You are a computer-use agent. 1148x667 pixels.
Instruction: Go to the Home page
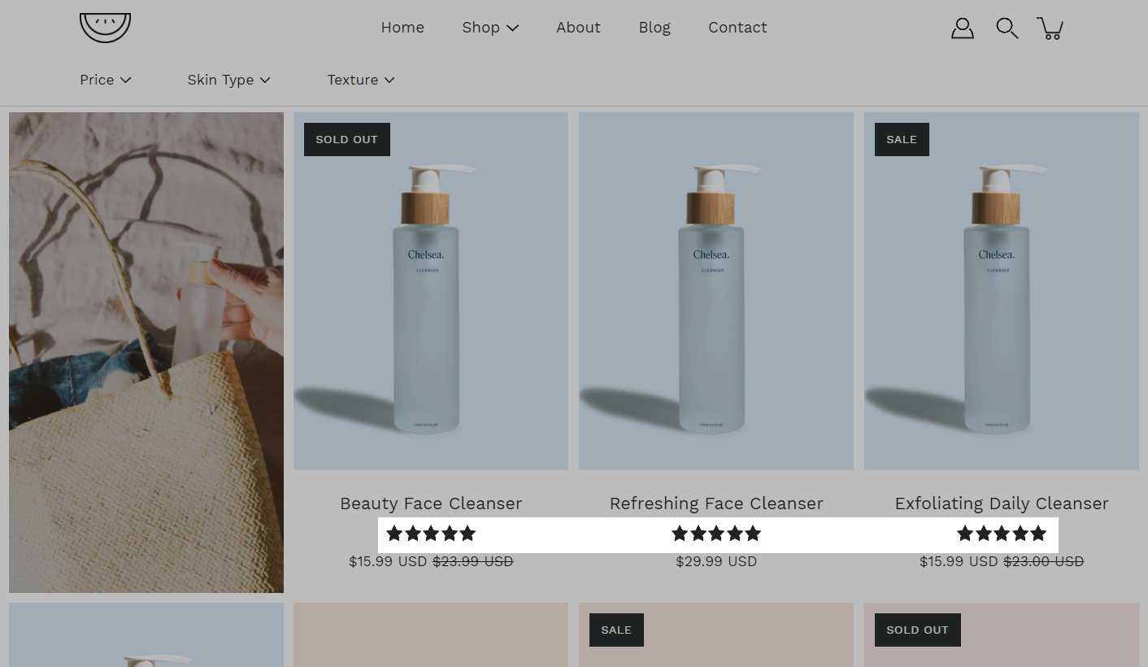pos(402,28)
